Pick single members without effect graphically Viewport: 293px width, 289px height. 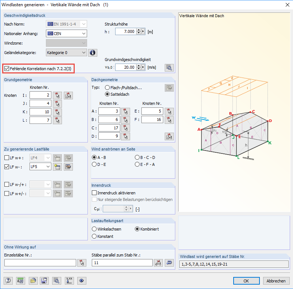pyautogui.click(x=82, y=263)
